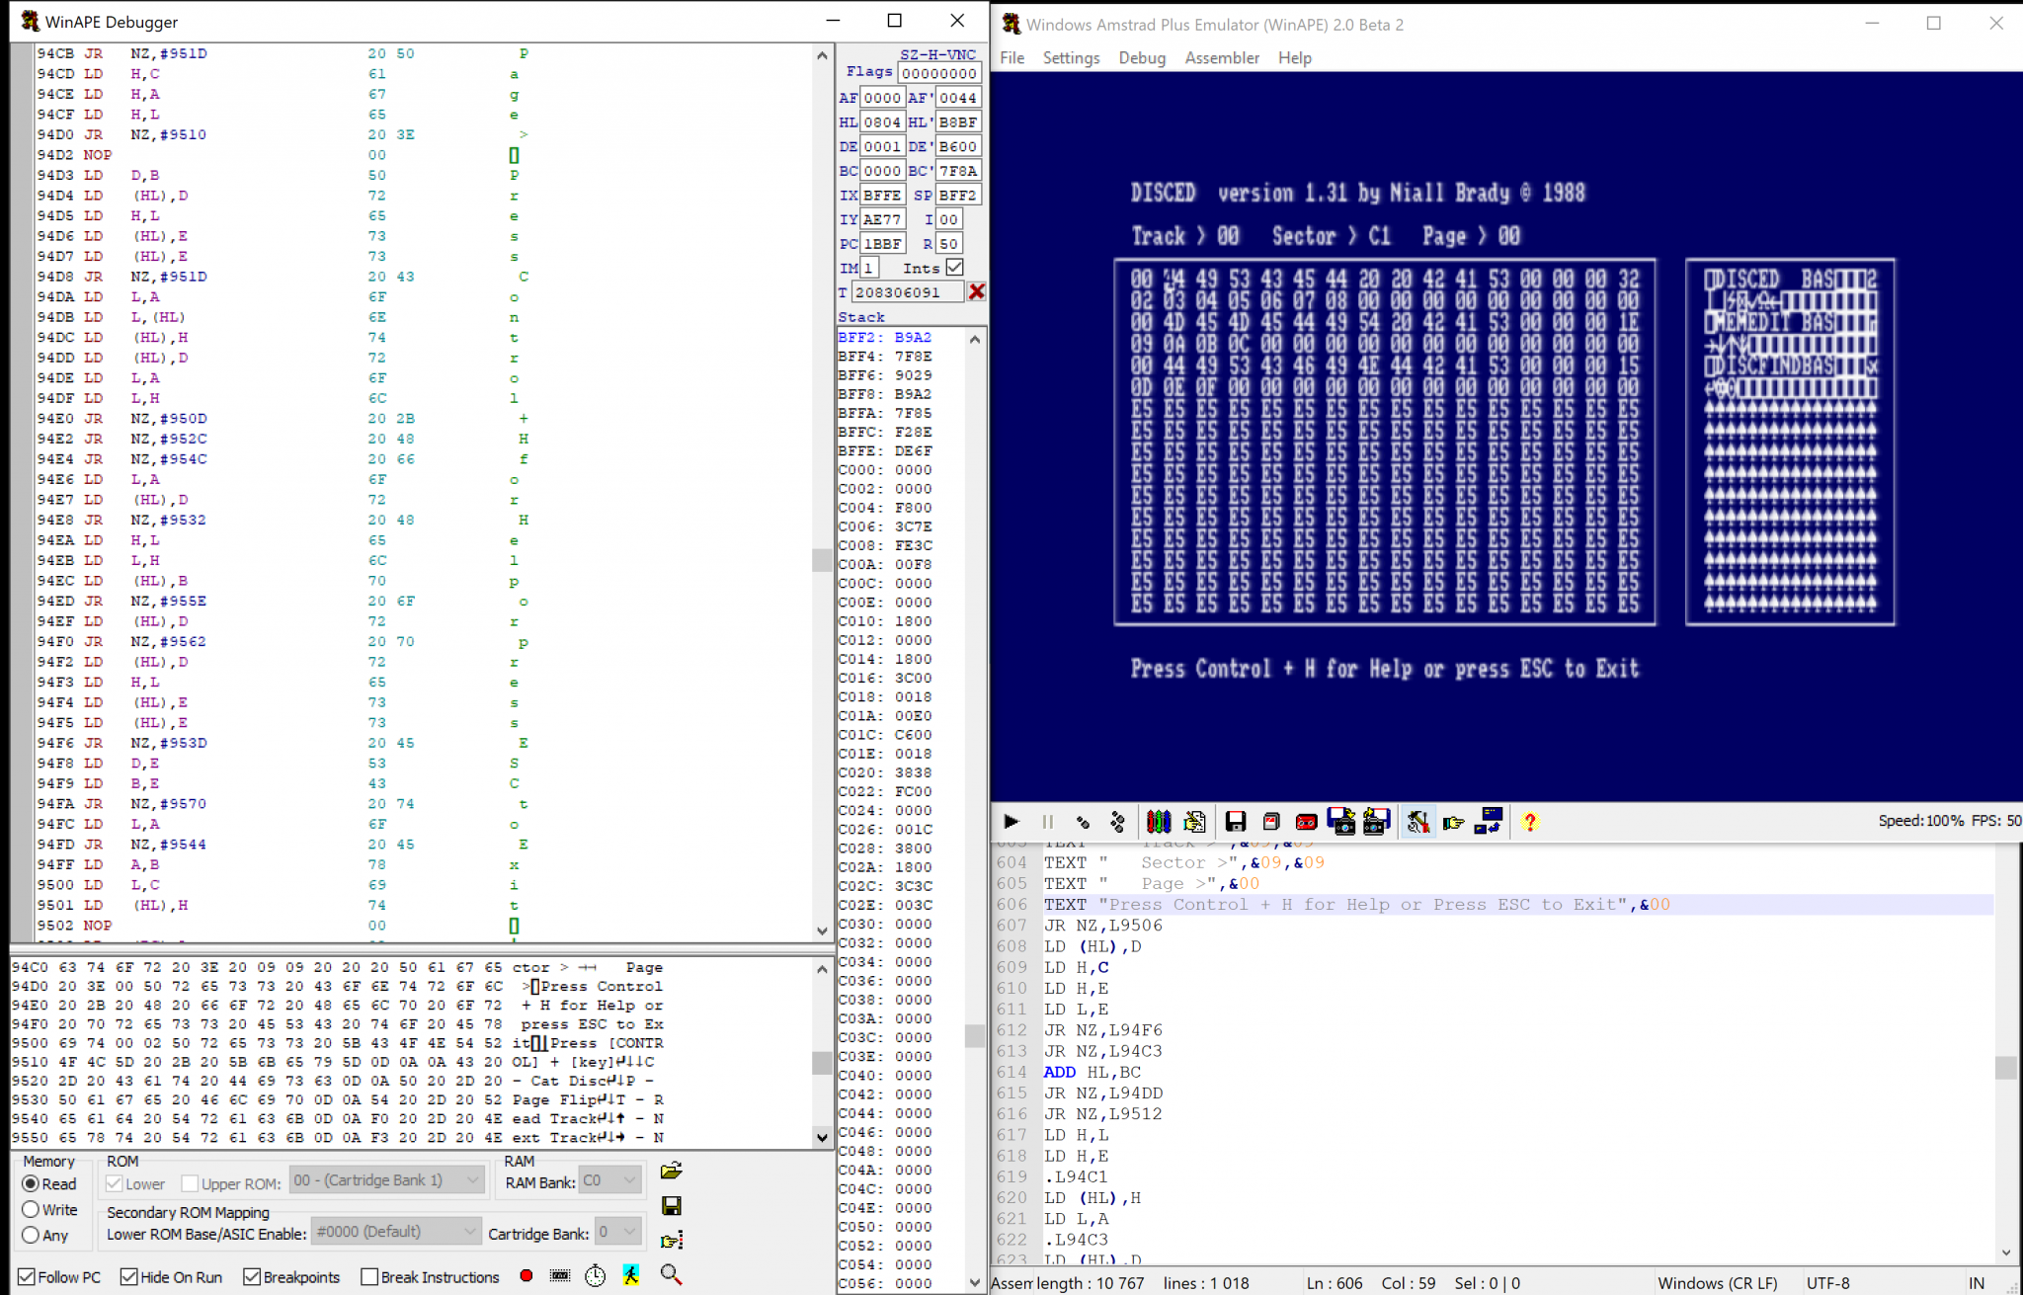Screen dimensions: 2023x1295
Task: Open the Debug menu
Action: [1142, 57]
